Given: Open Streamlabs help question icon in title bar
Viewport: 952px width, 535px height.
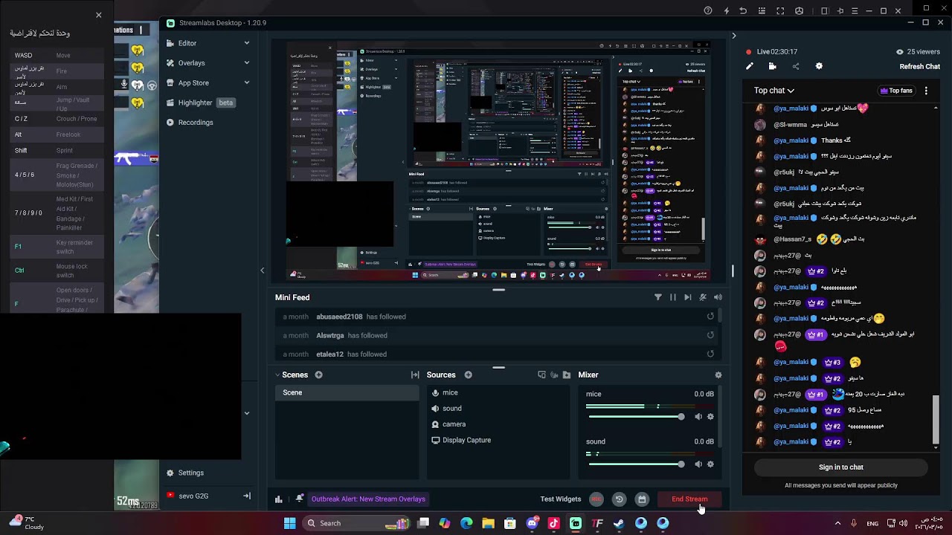Looking at the screenshot, I should (x=708, y=11).
